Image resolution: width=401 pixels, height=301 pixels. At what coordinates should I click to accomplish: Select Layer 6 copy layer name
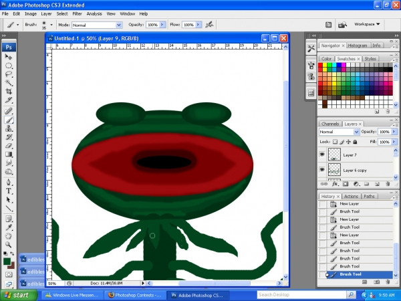click(x=354, y=170)
